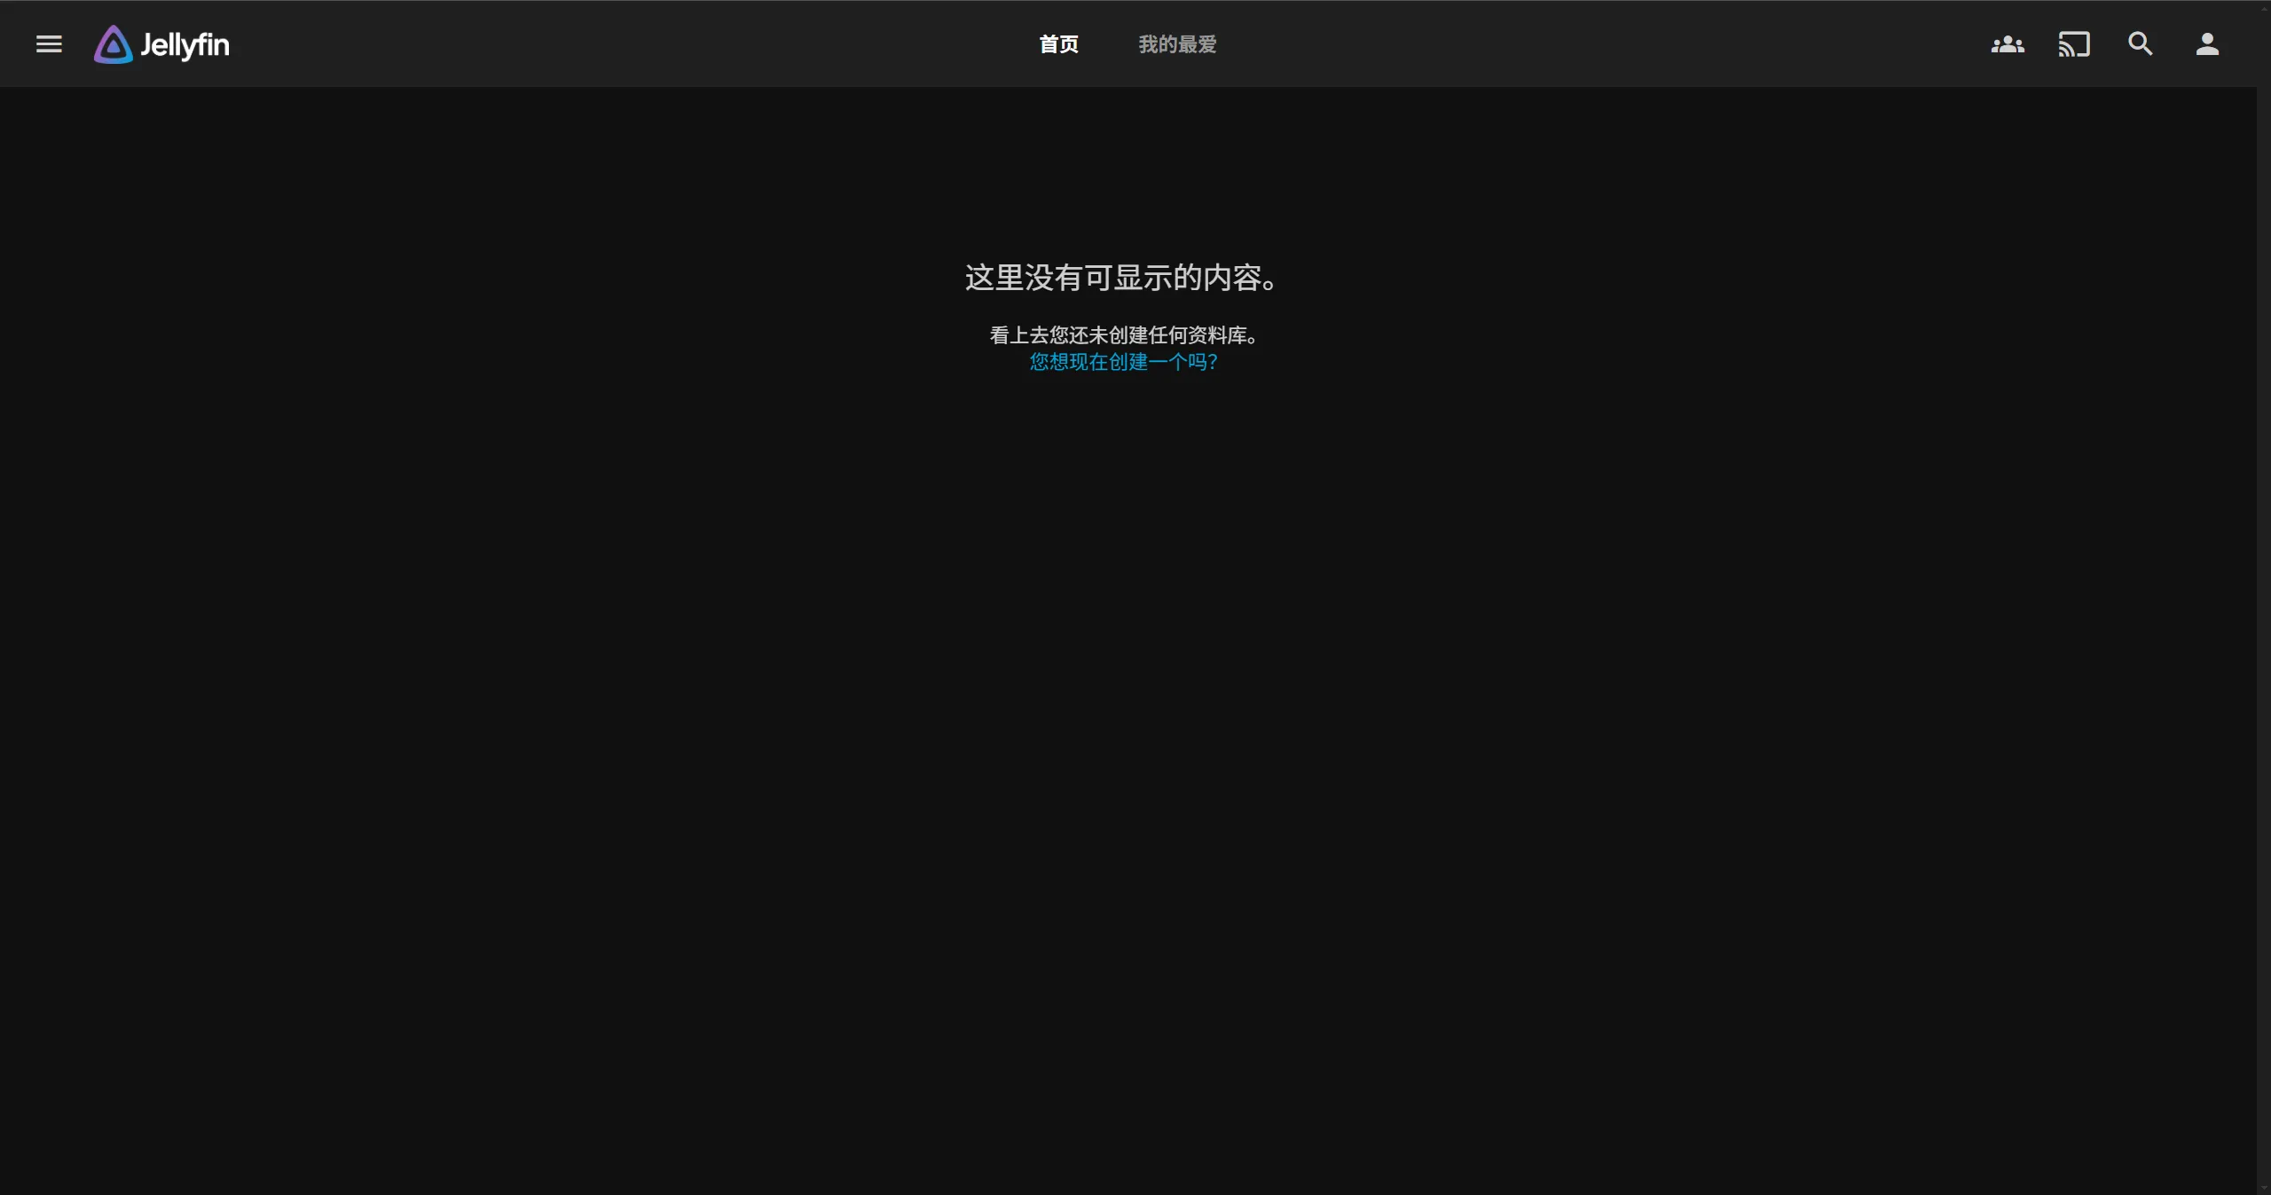2271x1195 pixels.
Task: Click the Jellyfin triangle logo
Action: pos(112,43)
